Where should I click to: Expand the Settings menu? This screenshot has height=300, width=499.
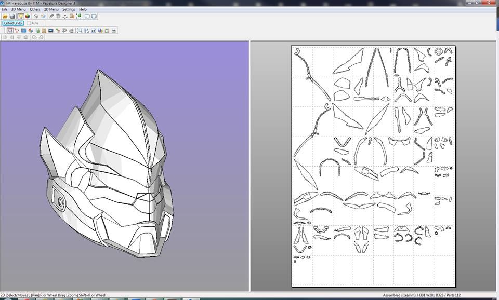click(x=69, y=9)
